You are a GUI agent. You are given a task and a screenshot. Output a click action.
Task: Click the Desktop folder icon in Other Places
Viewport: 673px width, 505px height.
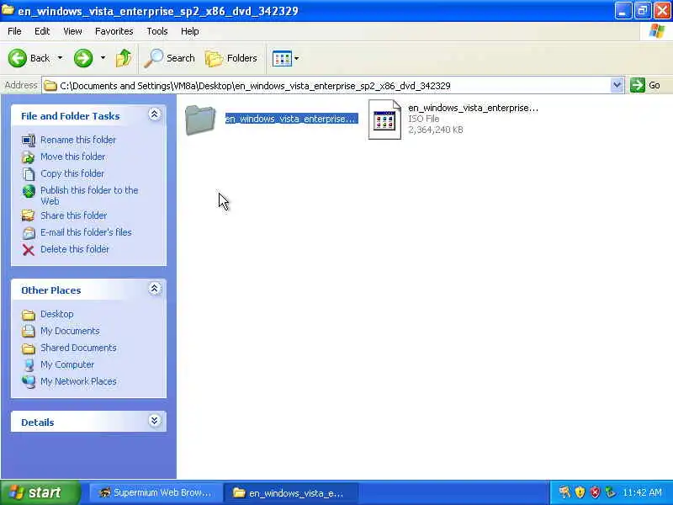29,315
